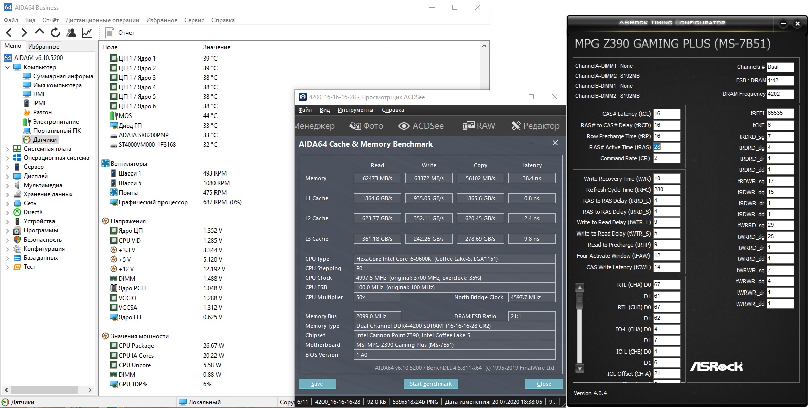
Task: Switch to the Избранное tab in AIDA64 sidebar
Action: click(44, 46)
